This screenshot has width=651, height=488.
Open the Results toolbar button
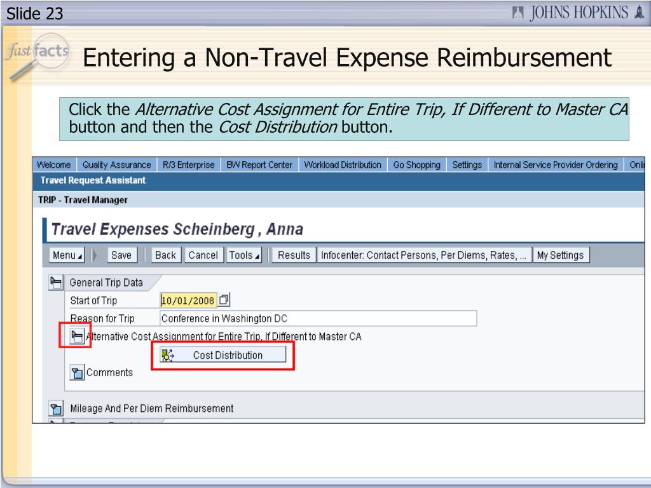(x=294, y=255)
